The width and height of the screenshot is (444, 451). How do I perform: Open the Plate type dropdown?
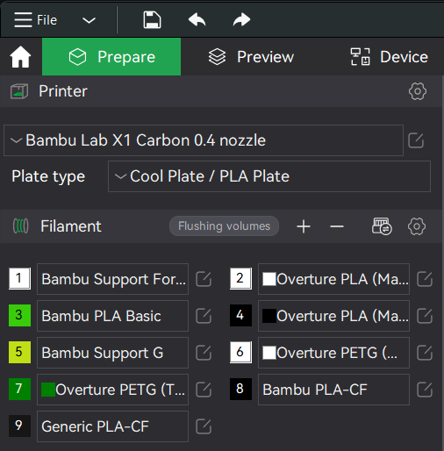click(x=269, y=176)
